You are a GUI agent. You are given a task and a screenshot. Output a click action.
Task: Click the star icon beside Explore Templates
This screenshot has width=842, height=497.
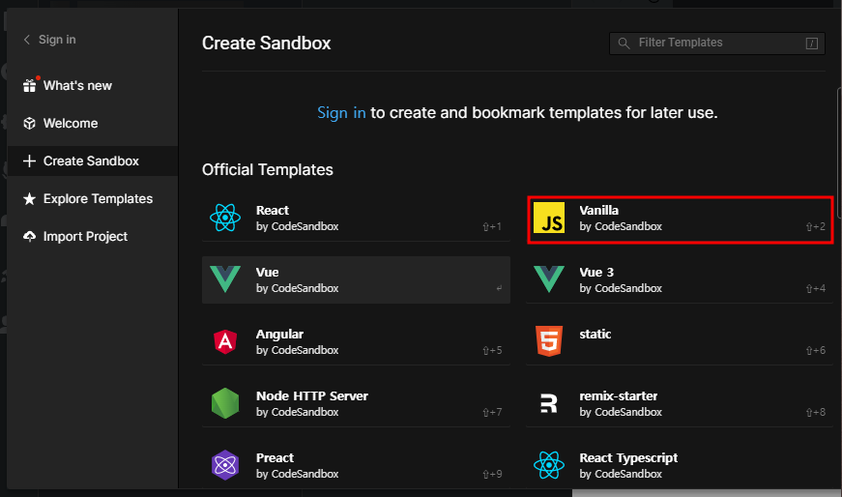tap(30, 199)
